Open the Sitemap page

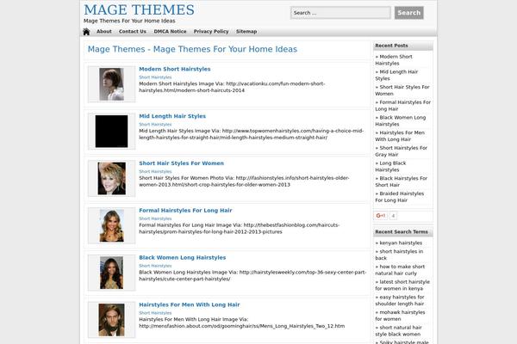click(x=246, y=32)
